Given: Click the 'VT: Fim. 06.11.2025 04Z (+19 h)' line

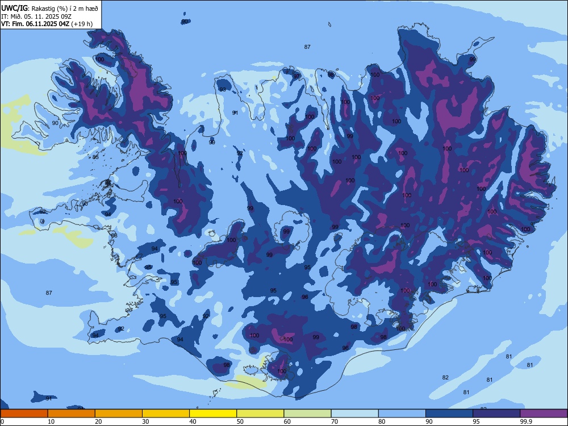Looking at the screenshot, I should click(x=47, y=24).
